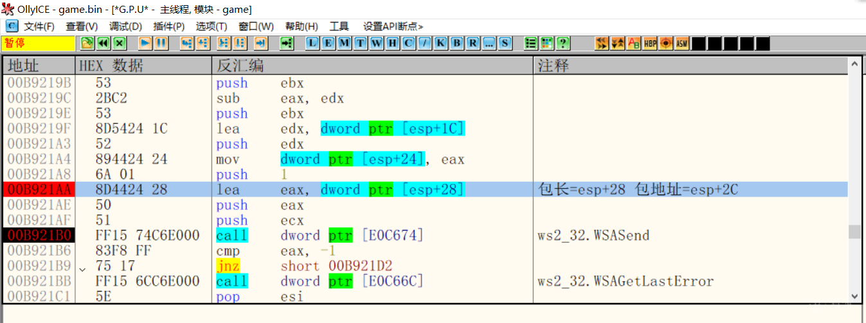The width and height of the screenshot is (866, 323).
Task: Open the Call stack window (K button)
Action: (440, 43)
